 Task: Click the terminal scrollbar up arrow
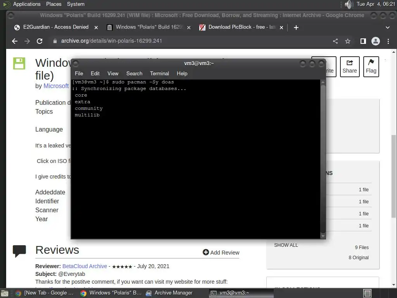323,82
